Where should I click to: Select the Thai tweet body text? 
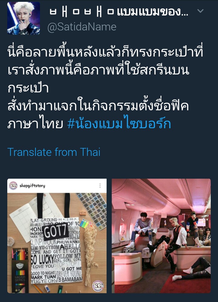[105, 88]
